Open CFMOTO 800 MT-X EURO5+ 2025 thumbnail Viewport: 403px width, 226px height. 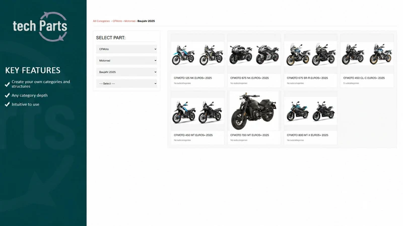coord(310,111)
